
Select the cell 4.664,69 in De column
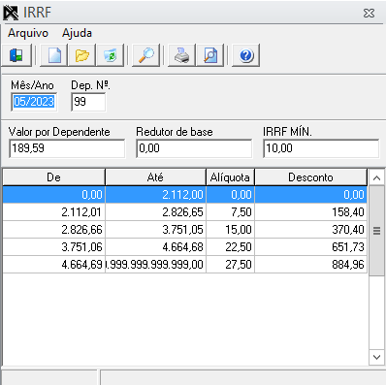pyautogui.click(x=54, y=265)
